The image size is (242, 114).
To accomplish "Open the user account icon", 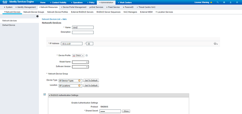I will (x=231, y=2).
